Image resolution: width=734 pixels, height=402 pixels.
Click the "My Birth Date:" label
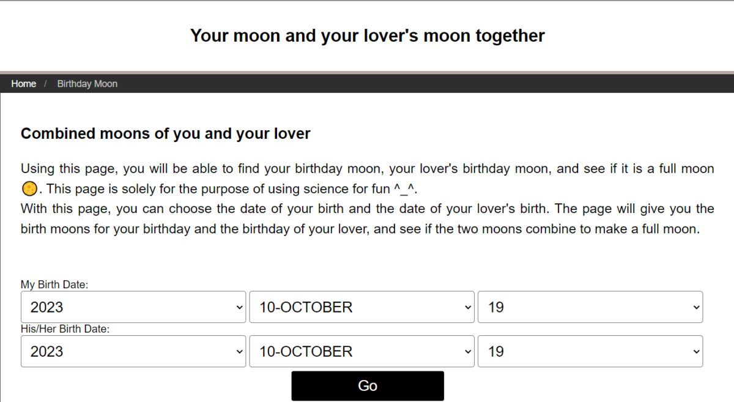point(54,285)
